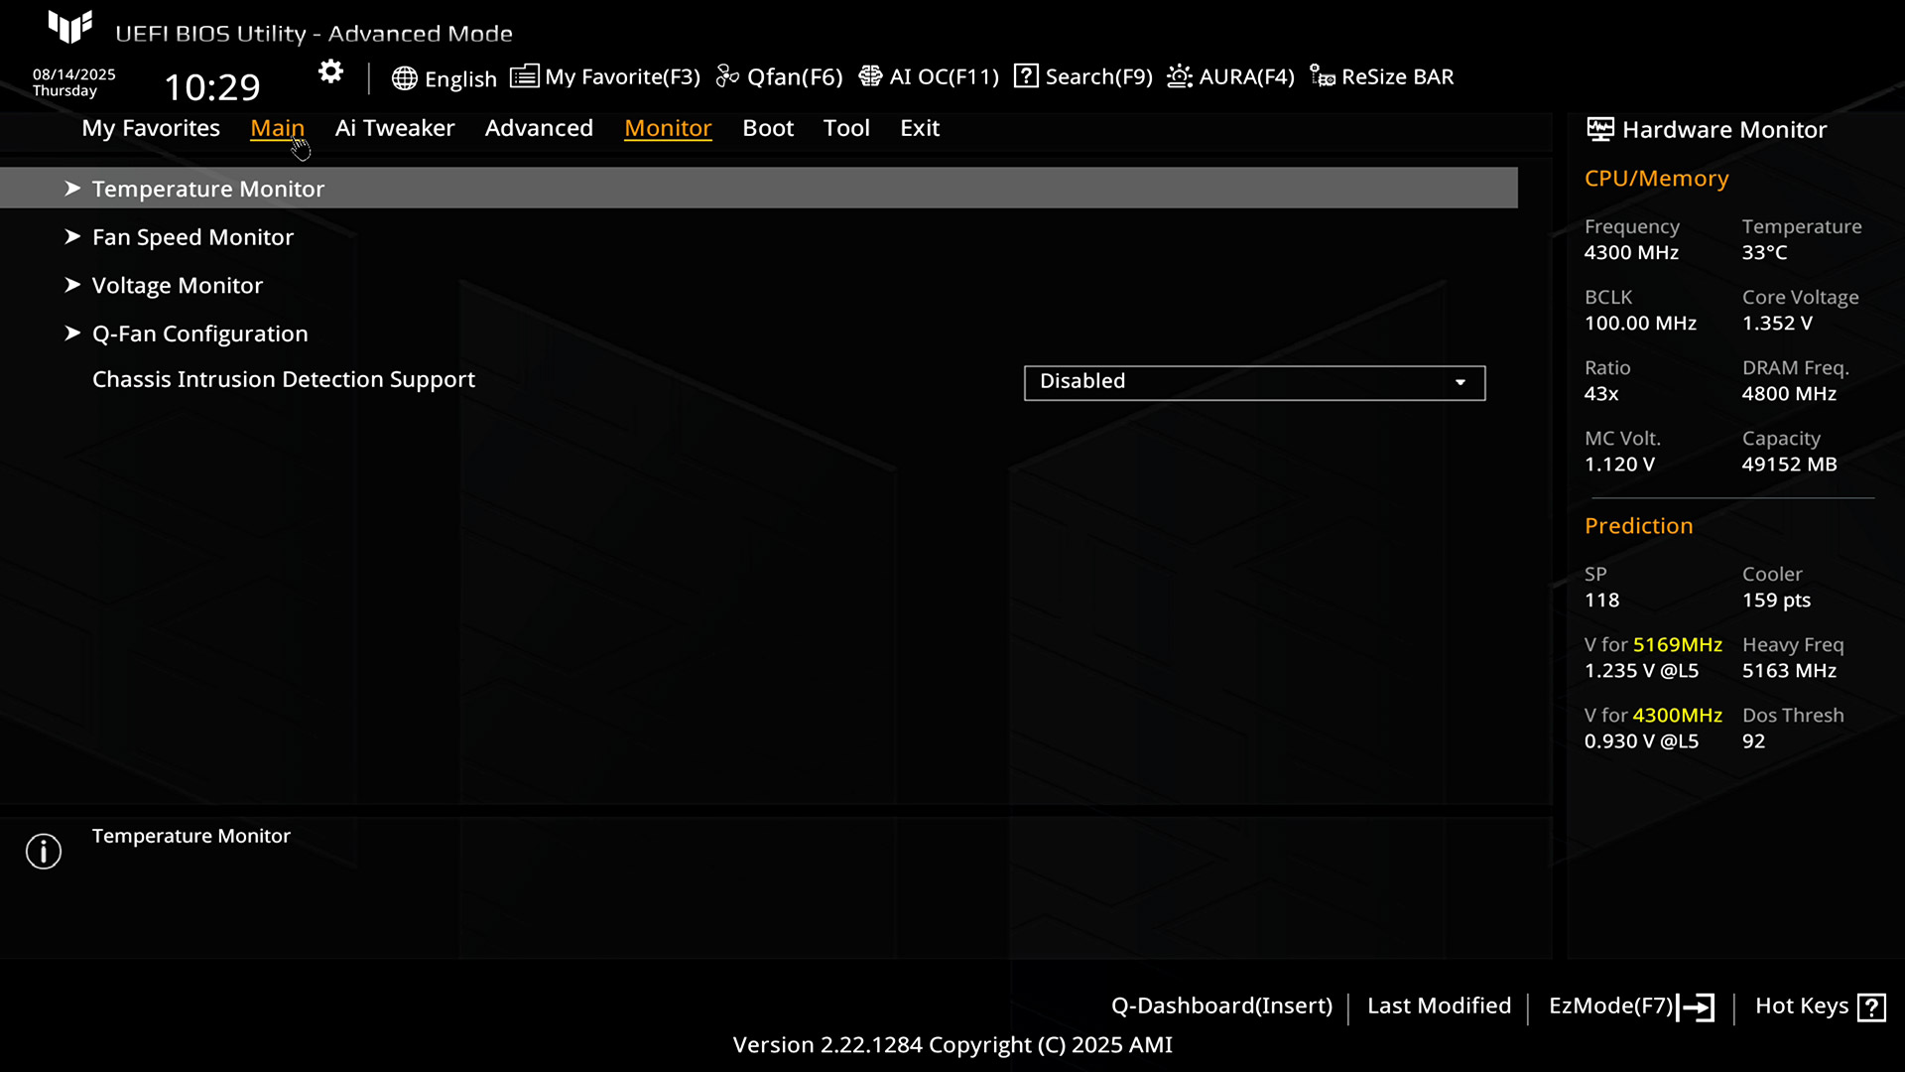Image resolution: width=1905 pixels, height=1072 pixels.
Task: Click Last Modified button
Action: (x=1439, y=1005)
